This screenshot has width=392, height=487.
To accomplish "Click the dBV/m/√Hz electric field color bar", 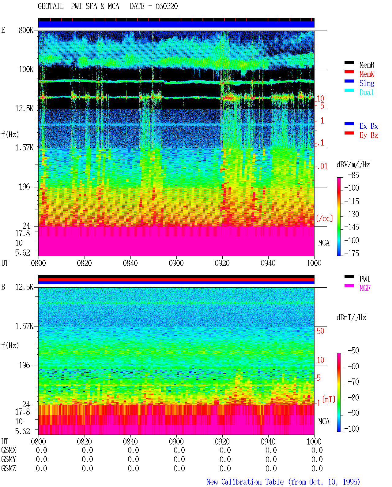I will coord(339,216).
